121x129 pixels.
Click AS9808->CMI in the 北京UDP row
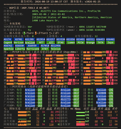pyautogui.click(x=105, y=93)
